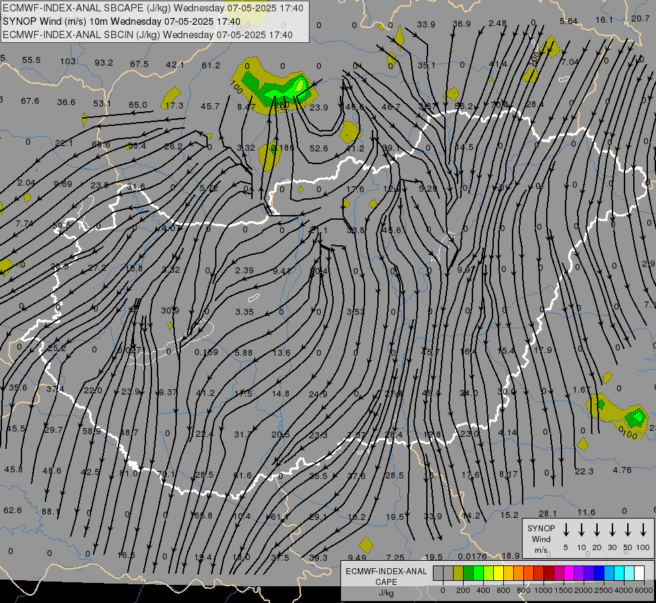Click the CAPE value 62.6

click(x=13, y=510)
